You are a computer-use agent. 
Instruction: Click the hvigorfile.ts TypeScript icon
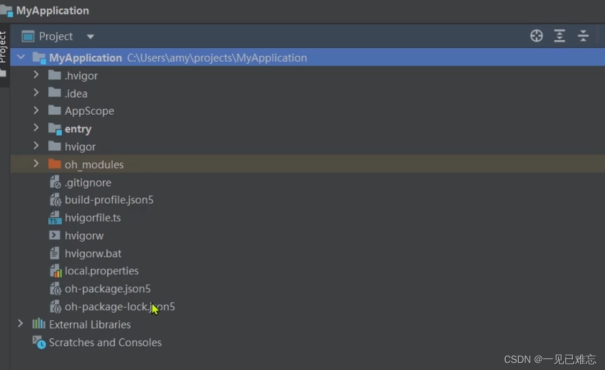55,218
